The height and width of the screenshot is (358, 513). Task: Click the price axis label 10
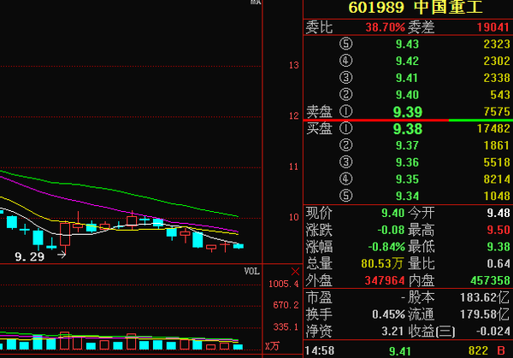pyautogui.click(x=294, y=217)
